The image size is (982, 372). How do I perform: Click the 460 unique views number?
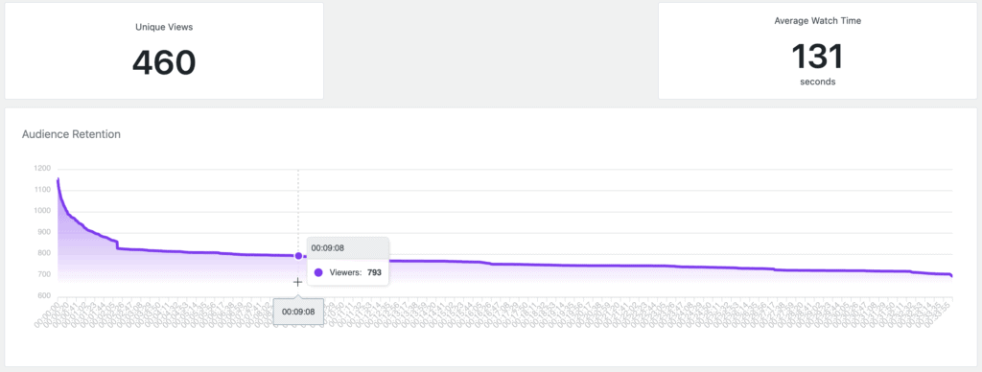(164, 62)
